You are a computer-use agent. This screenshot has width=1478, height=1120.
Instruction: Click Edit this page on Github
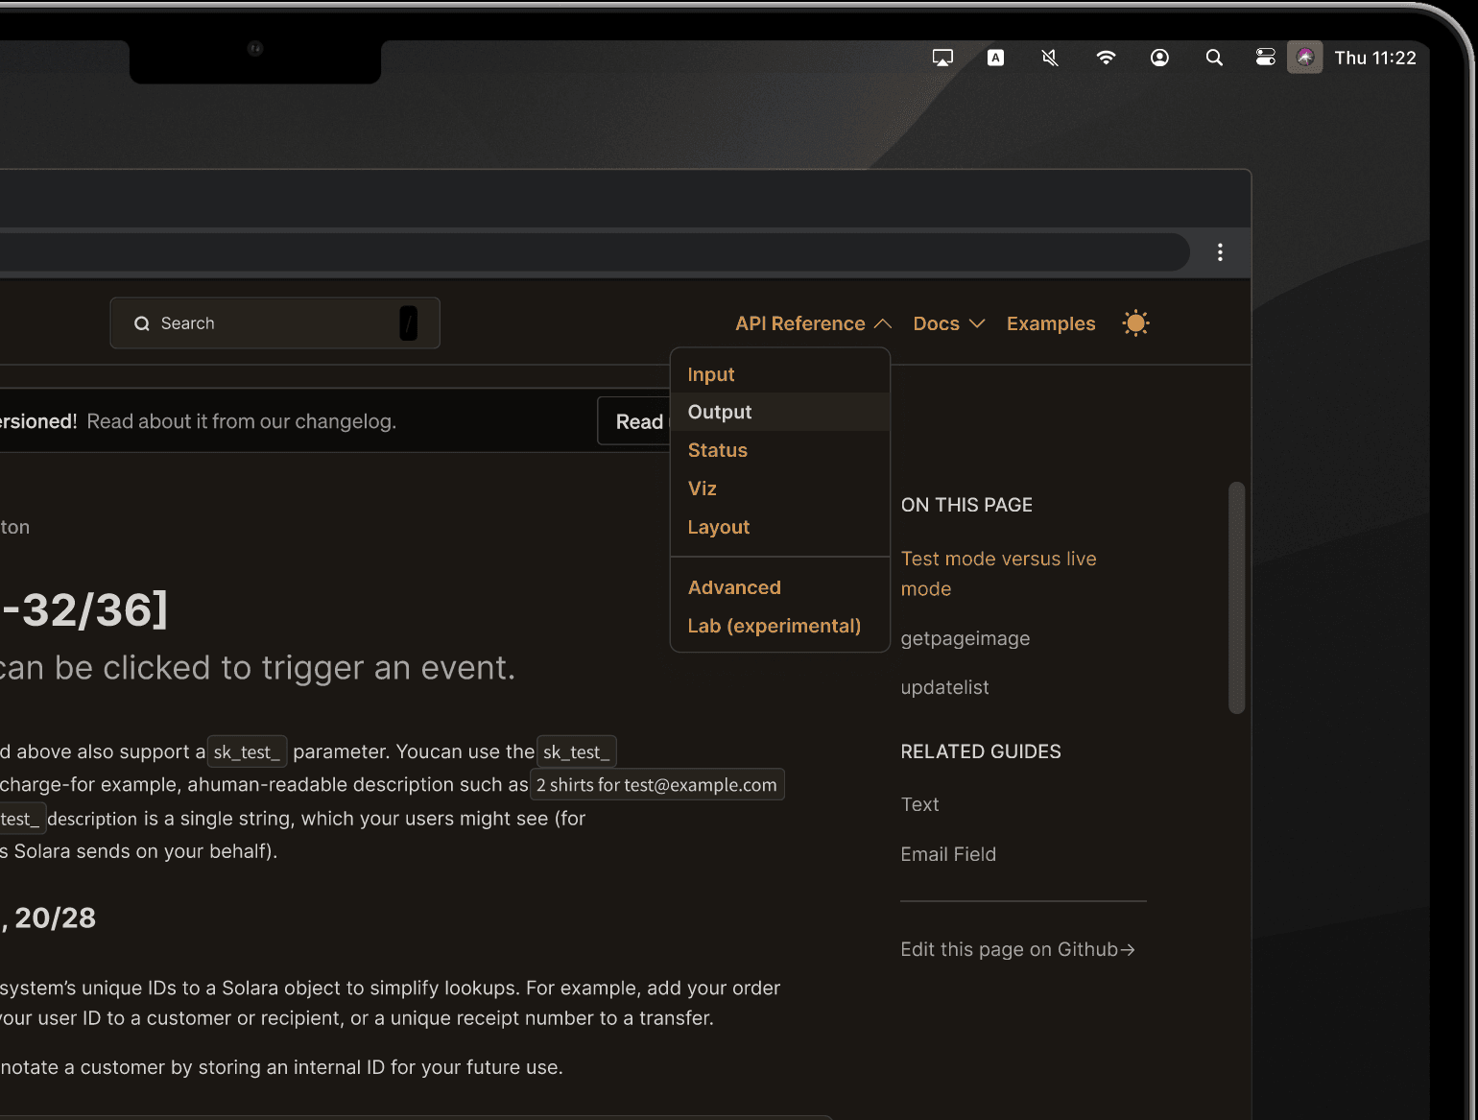1017,949
